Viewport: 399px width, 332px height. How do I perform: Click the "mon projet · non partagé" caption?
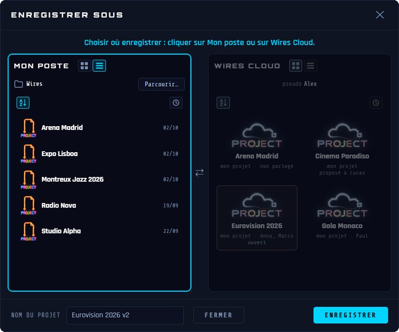[257, 166]
